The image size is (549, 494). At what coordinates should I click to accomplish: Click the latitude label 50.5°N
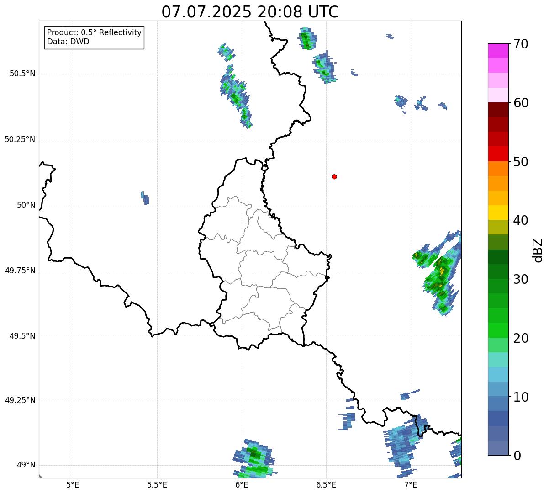pyautogui.click(x=22, y=74)
